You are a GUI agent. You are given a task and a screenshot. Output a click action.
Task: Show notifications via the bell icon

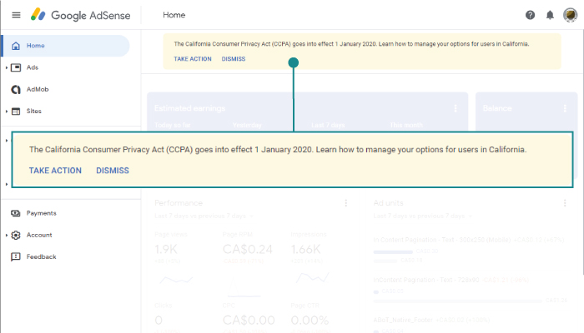pyautogui.click(x=550, y=15)
